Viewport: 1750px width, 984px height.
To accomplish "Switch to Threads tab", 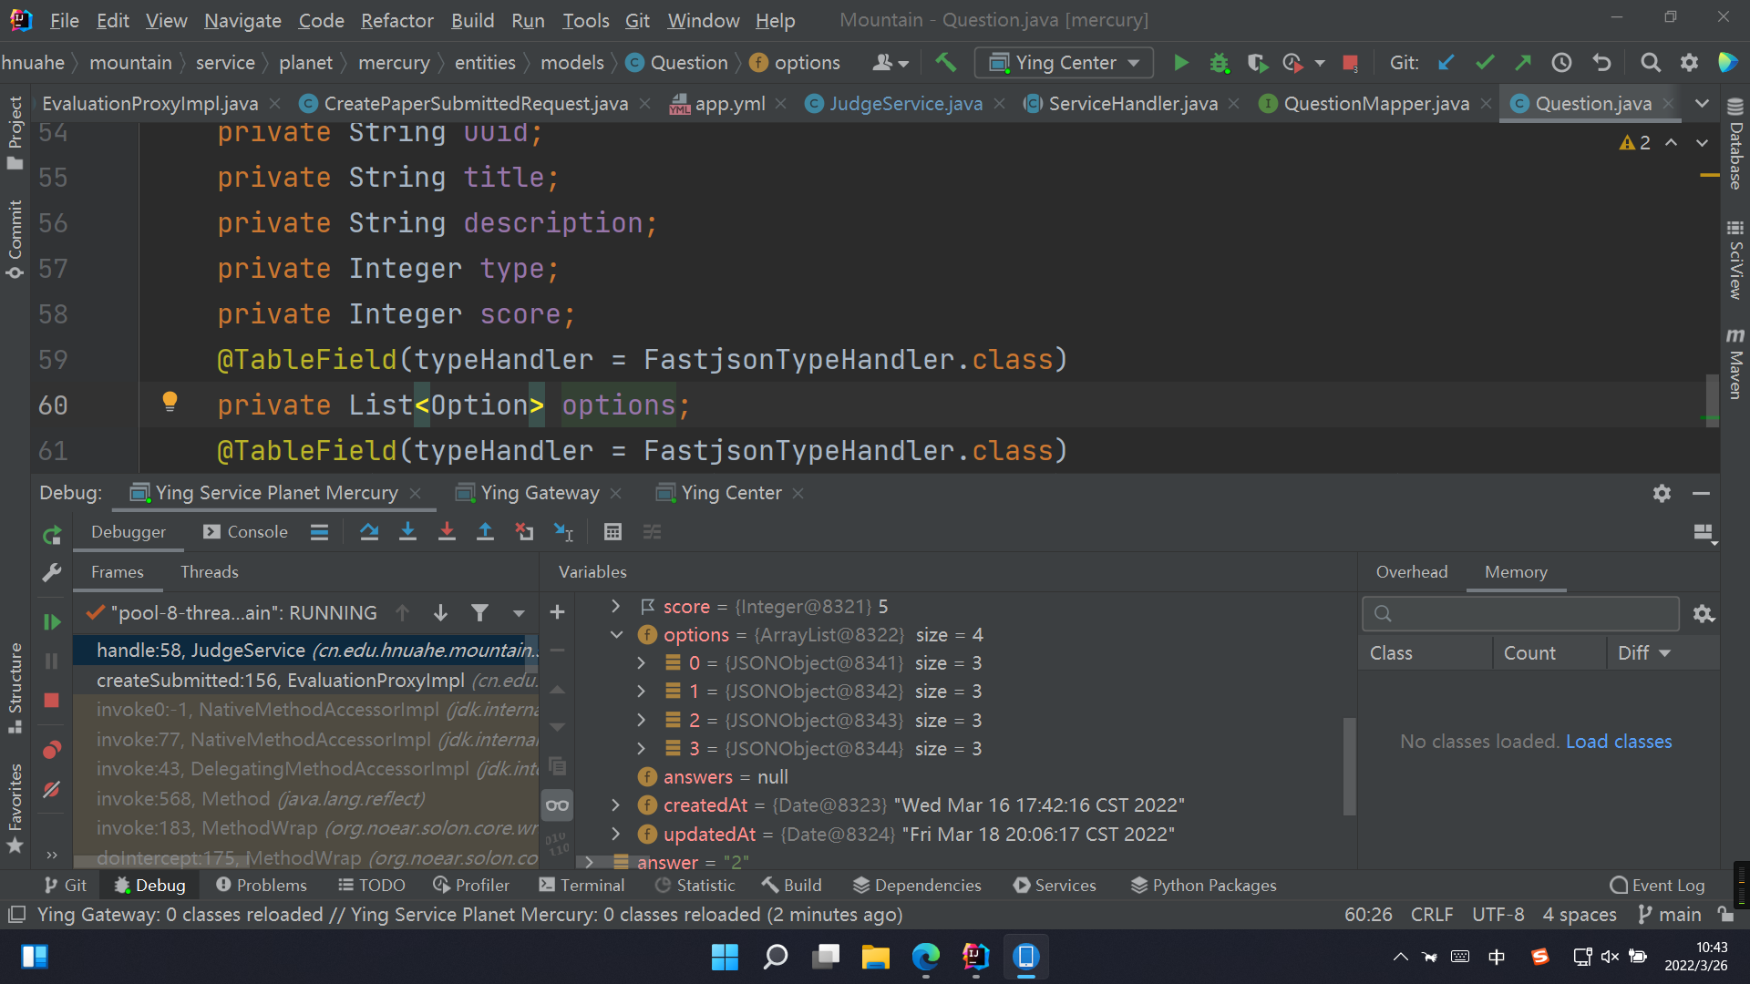I will [209, 572].
